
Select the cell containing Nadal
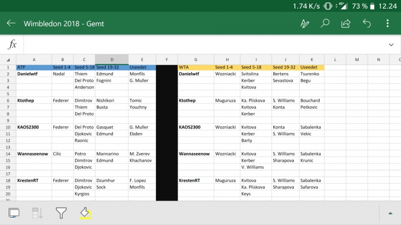click(x=62, y=74)
